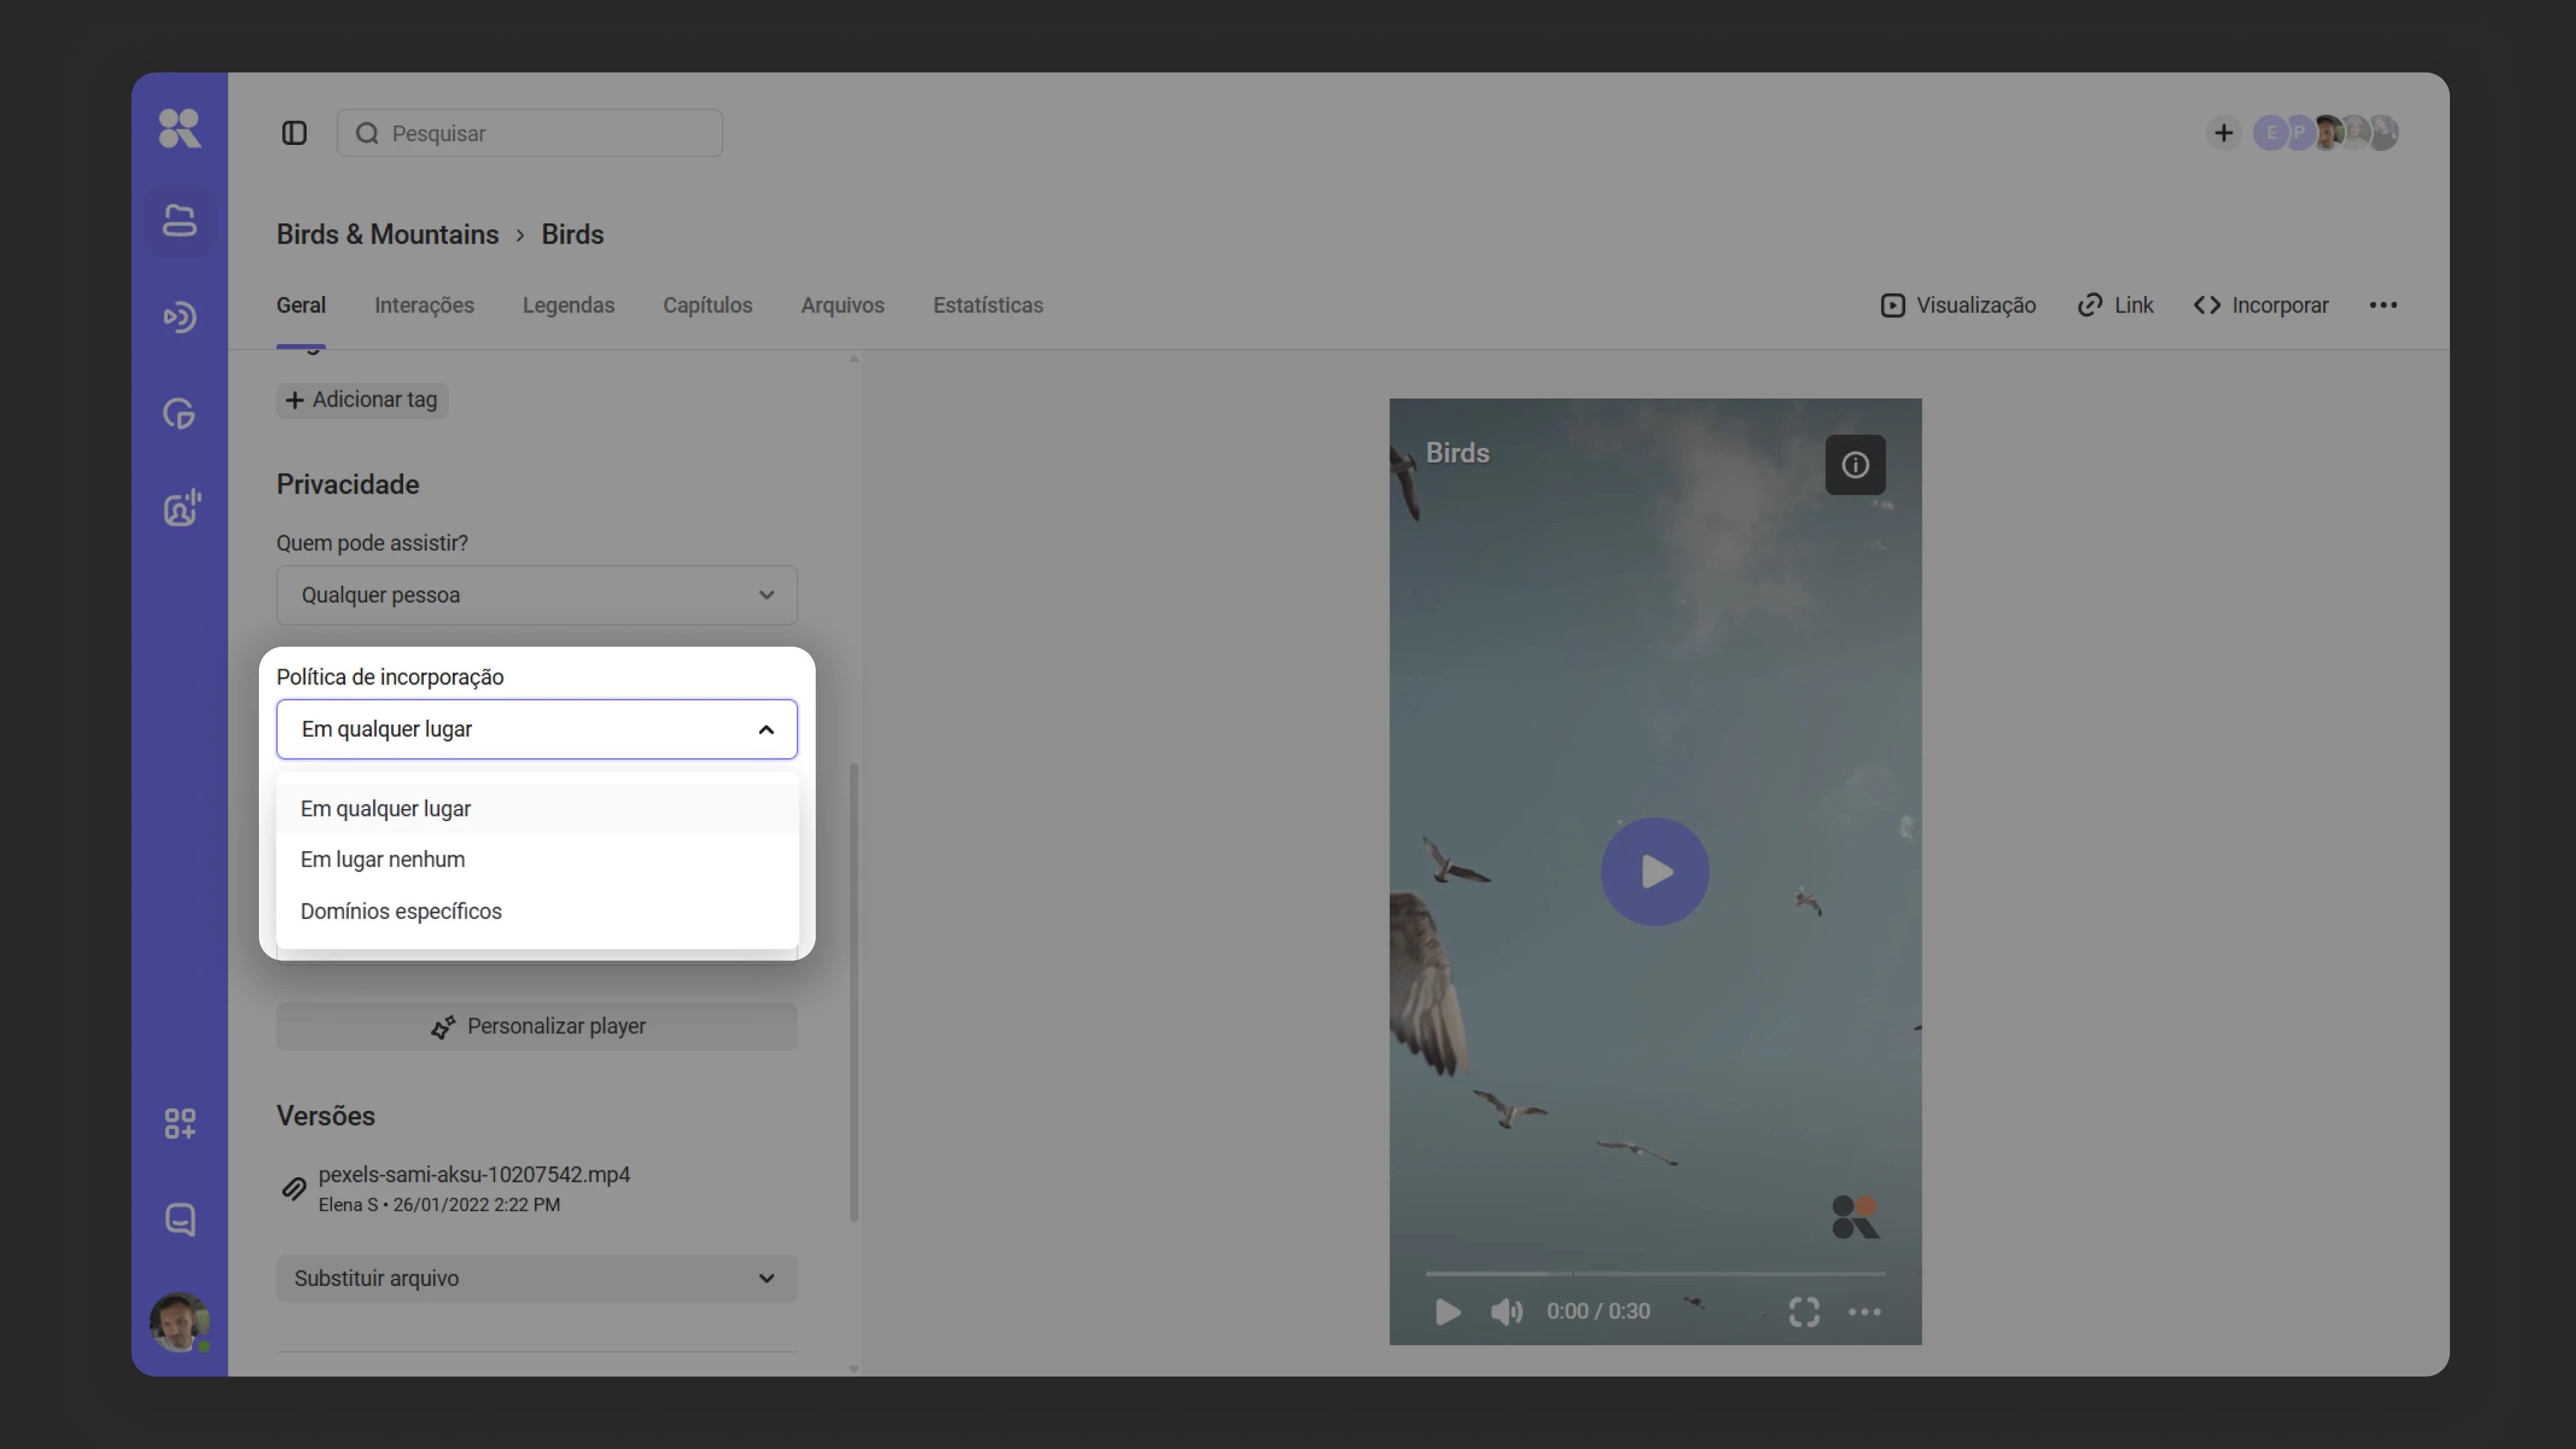
Task: Click the video progress bar
Action: pos(1655,1274)
